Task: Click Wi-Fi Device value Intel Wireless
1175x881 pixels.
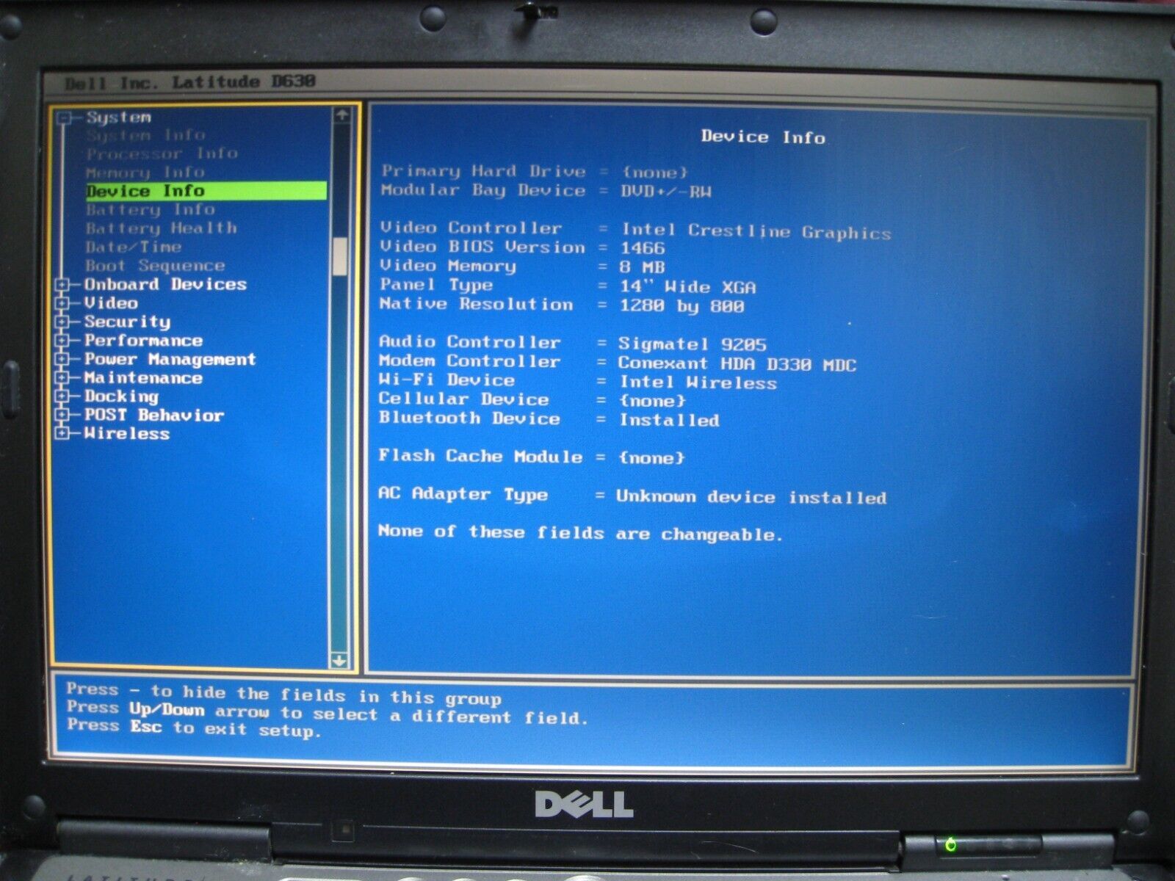Action: tap(698, 383)
